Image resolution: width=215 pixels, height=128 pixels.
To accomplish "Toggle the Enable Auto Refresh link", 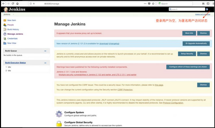I will pos(203,14).
